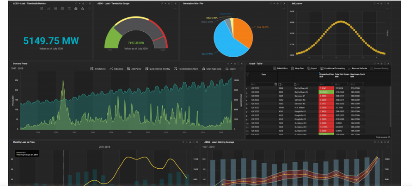Collapse the bell_curve panel
Image resolution: width=412 pixels, height=186 pixels.
(378, 3)
